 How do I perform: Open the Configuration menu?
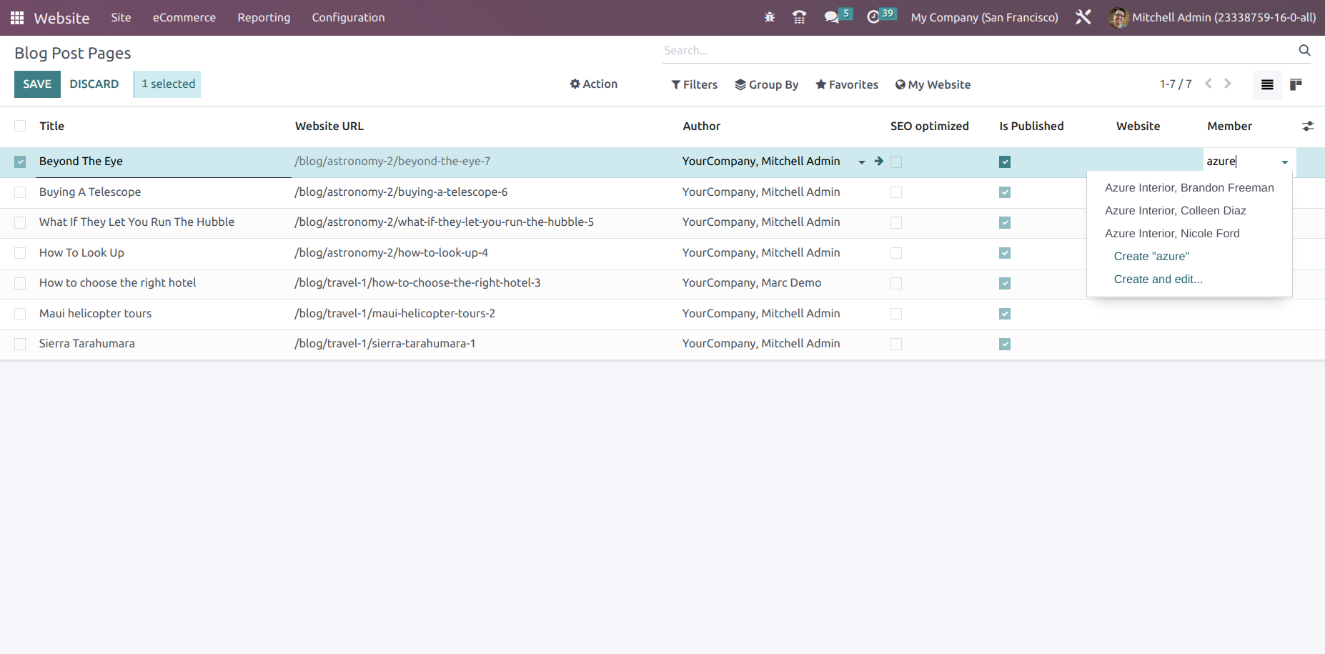click(x=348, y=17)
